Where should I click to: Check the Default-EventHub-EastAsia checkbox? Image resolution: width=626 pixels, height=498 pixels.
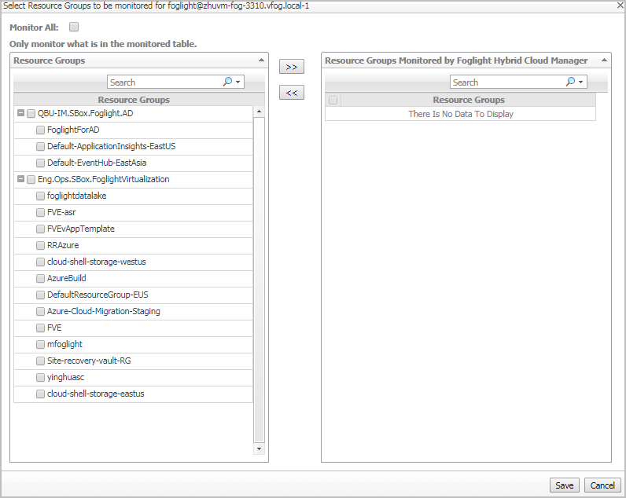(40, 163)
